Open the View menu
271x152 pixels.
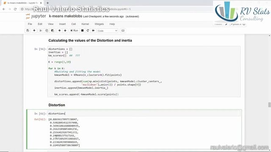pyautogui.click(x=51, y=24)
